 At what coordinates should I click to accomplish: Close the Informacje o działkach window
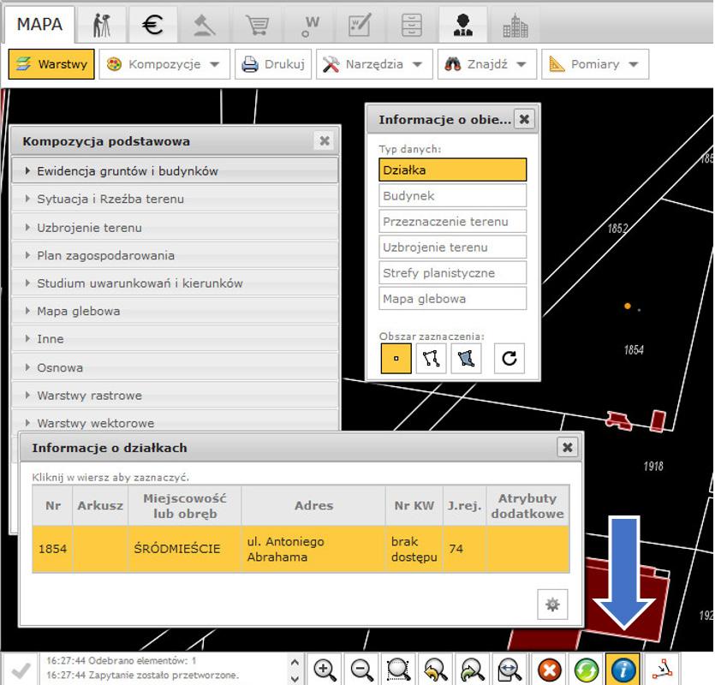pos(568,448)
